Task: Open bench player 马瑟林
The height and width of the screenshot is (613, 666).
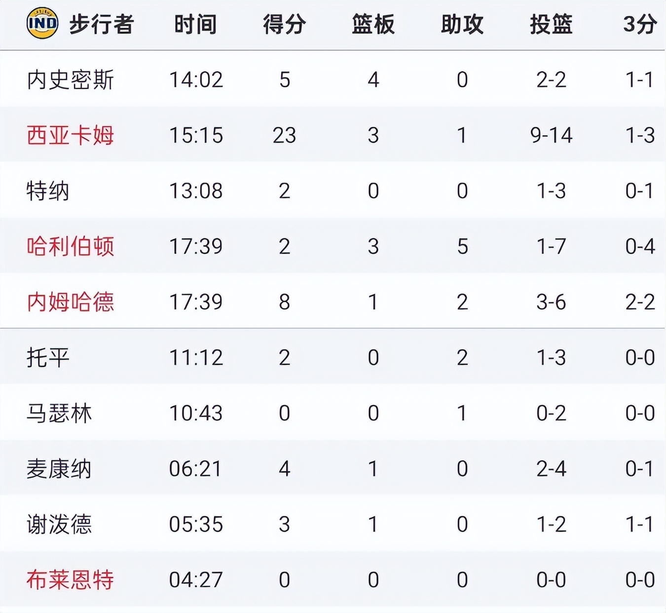Action: [59, 413]
